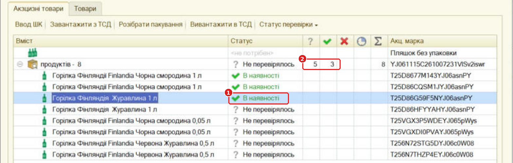
Task: Click the Вміст column header
Action: (120, 41)
